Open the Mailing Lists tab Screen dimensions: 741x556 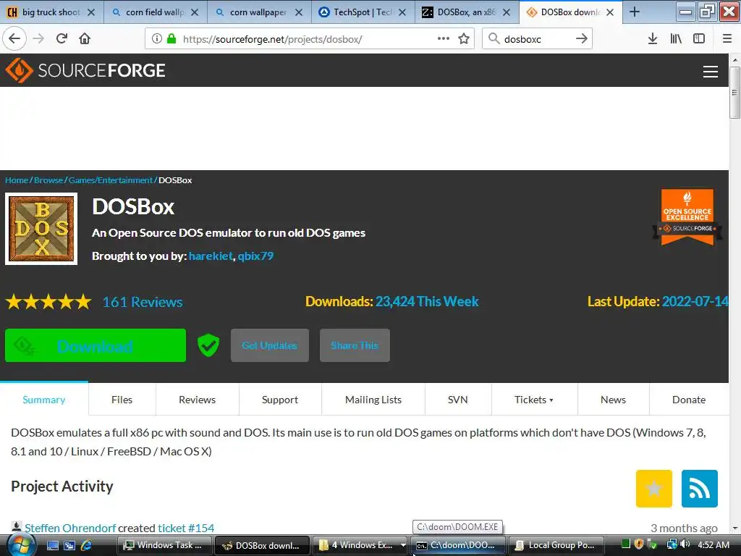(373, 400)
